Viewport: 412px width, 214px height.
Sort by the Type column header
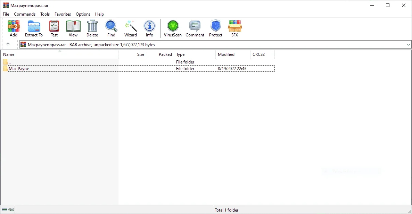coord(195,54)
